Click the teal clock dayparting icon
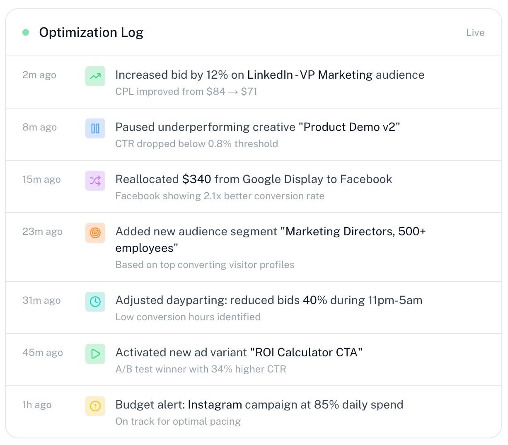The width and height of the screenshot is (508, 445). click(95, 302)
